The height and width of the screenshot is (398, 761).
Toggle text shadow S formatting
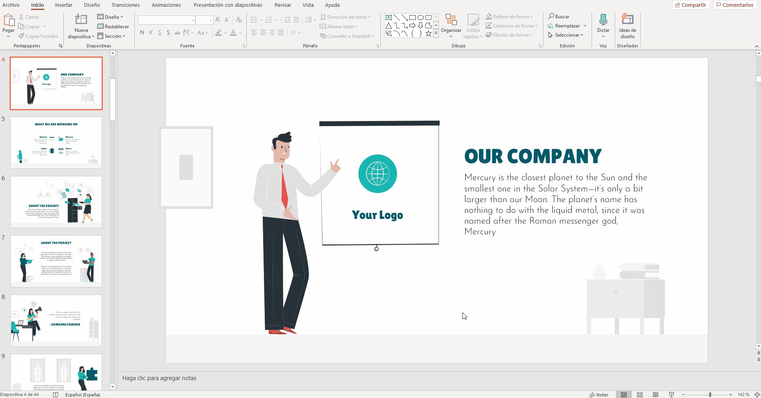pos(168,33)
